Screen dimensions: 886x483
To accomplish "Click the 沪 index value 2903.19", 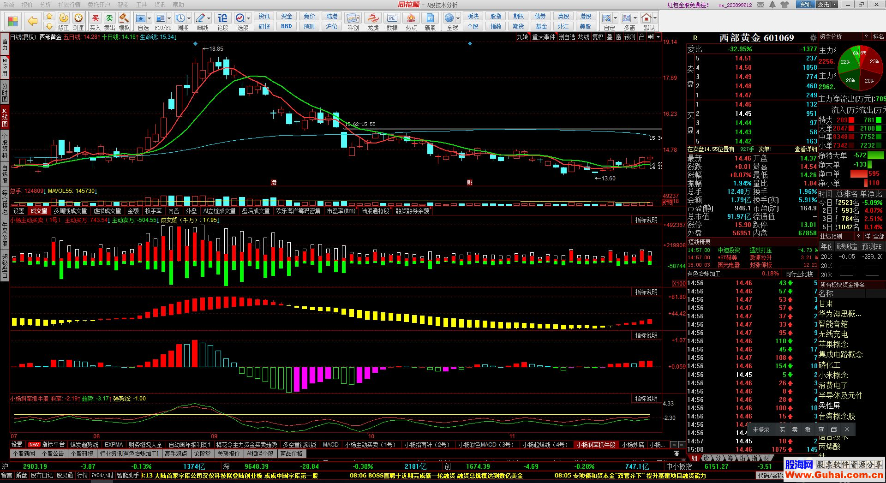I will click(35, 466).
